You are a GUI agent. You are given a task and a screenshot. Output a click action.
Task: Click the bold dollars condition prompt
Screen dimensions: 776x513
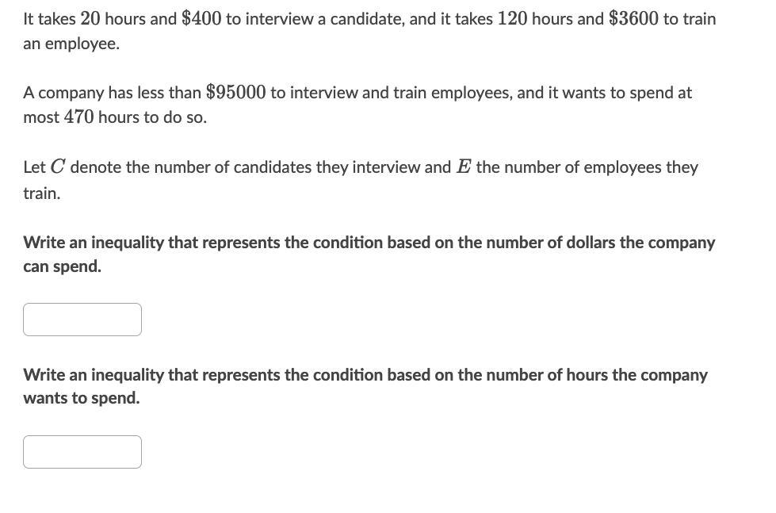click(369, 243)
